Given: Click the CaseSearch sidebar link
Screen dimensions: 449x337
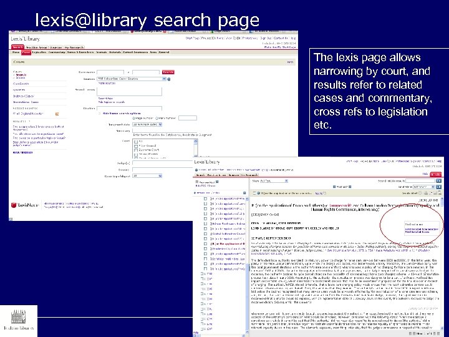Looking at the screenshot, I should [21, 84].
